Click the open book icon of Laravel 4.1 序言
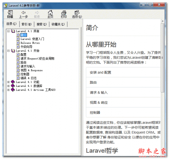This screenshot has width=169, height=159. click(13, 31)
